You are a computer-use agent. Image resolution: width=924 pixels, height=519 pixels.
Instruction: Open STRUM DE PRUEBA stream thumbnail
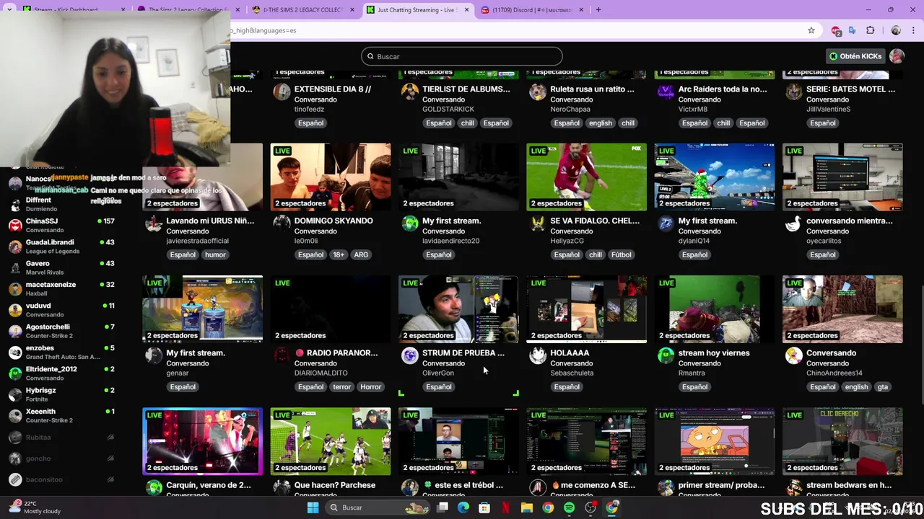[458, 309]
